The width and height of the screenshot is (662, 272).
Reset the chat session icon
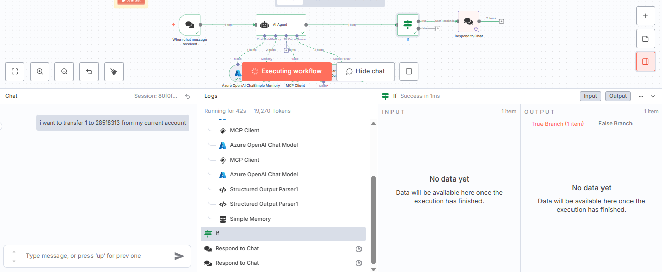pyautogui.click(x=187, y=96)
